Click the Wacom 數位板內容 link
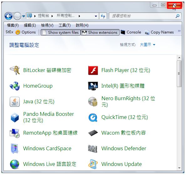 [124, 133]
